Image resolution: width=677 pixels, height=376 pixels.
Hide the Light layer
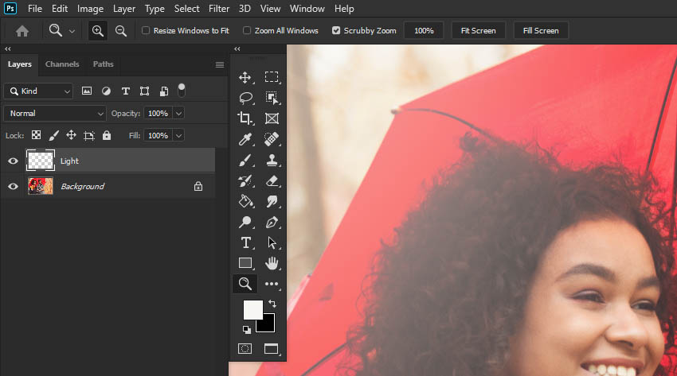coord(13,161)
